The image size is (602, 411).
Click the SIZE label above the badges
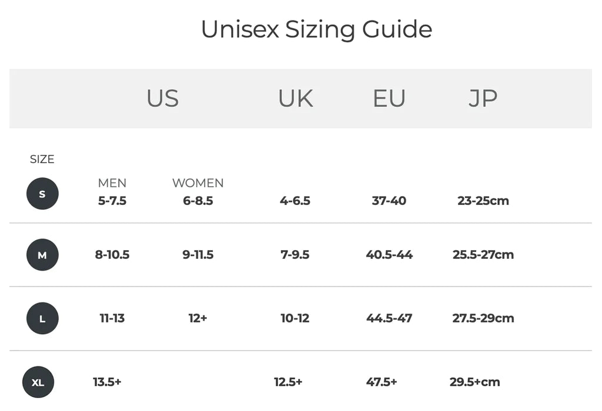click(x=42, y=159)
